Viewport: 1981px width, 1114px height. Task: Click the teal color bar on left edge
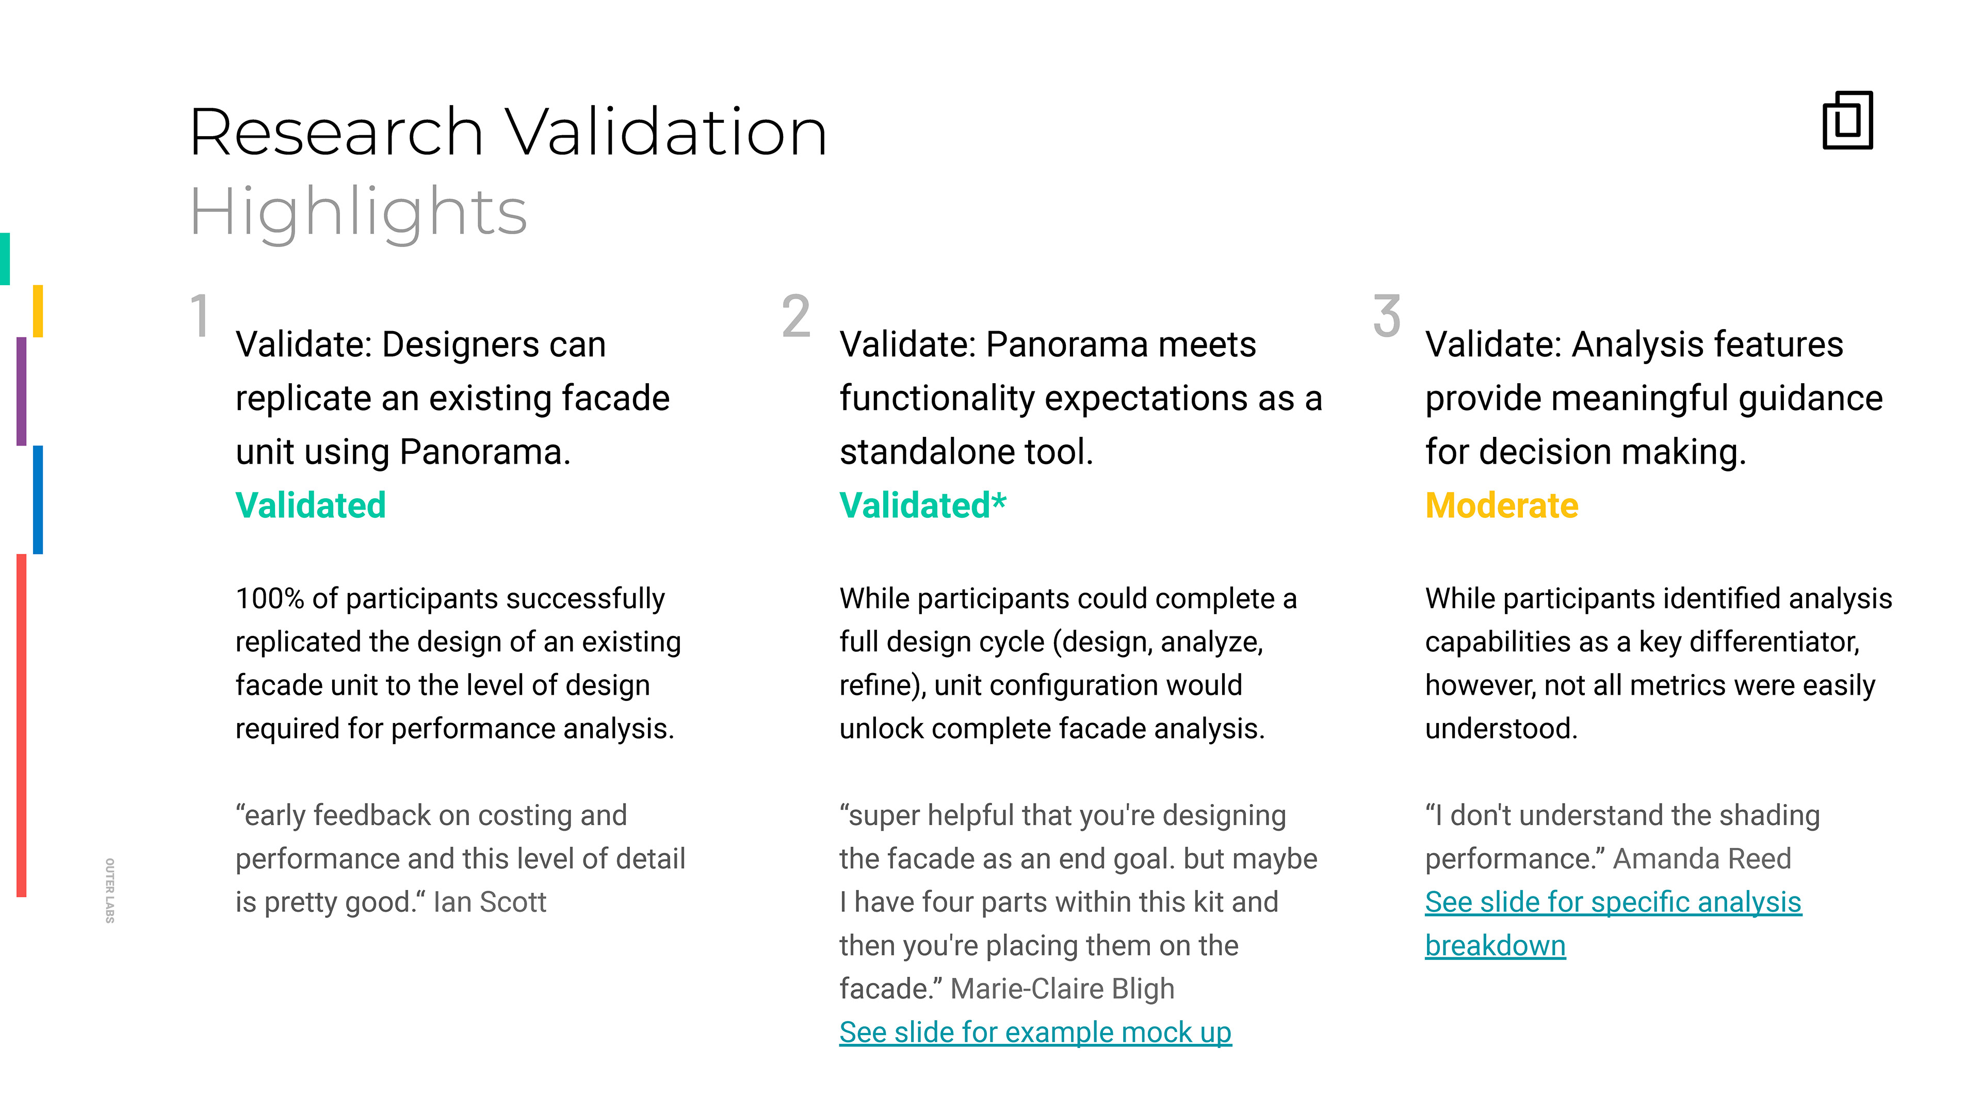(x=5, y=259)
